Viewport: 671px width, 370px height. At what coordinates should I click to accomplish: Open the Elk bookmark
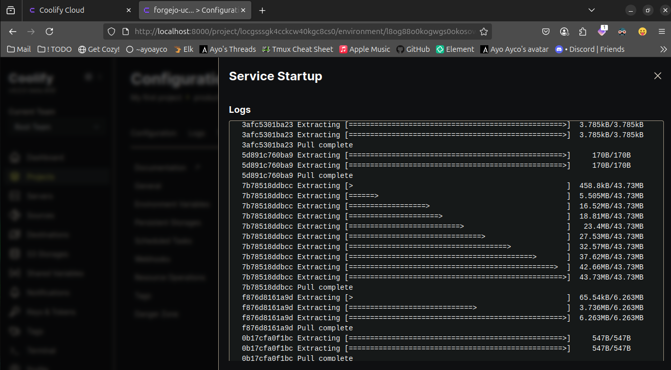pos(183,49)
